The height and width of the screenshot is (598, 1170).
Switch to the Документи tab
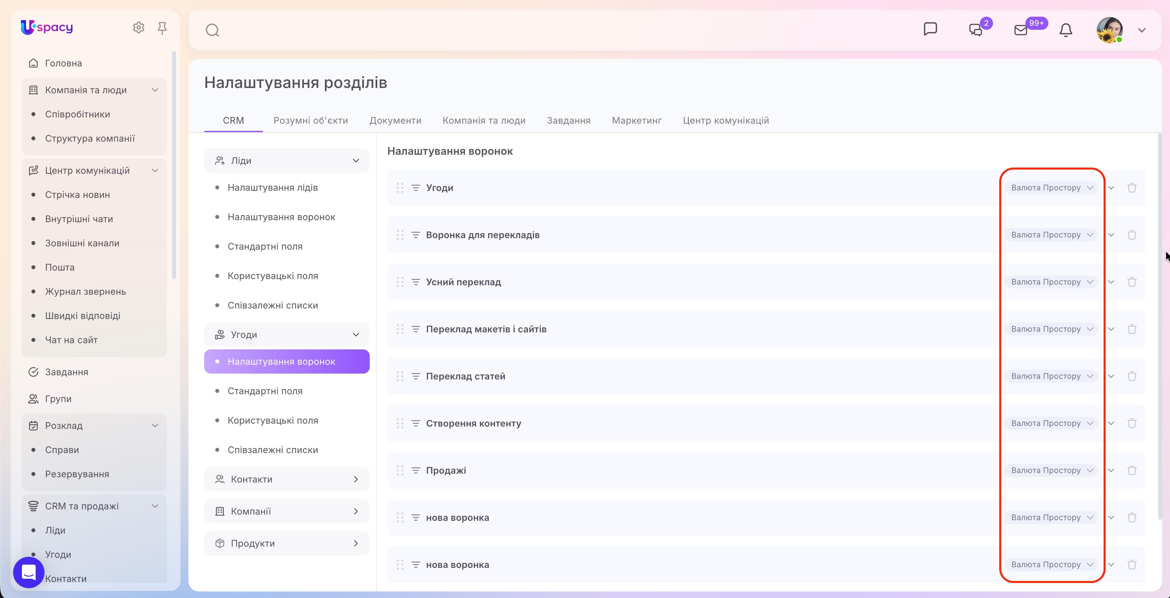[395, 120]
